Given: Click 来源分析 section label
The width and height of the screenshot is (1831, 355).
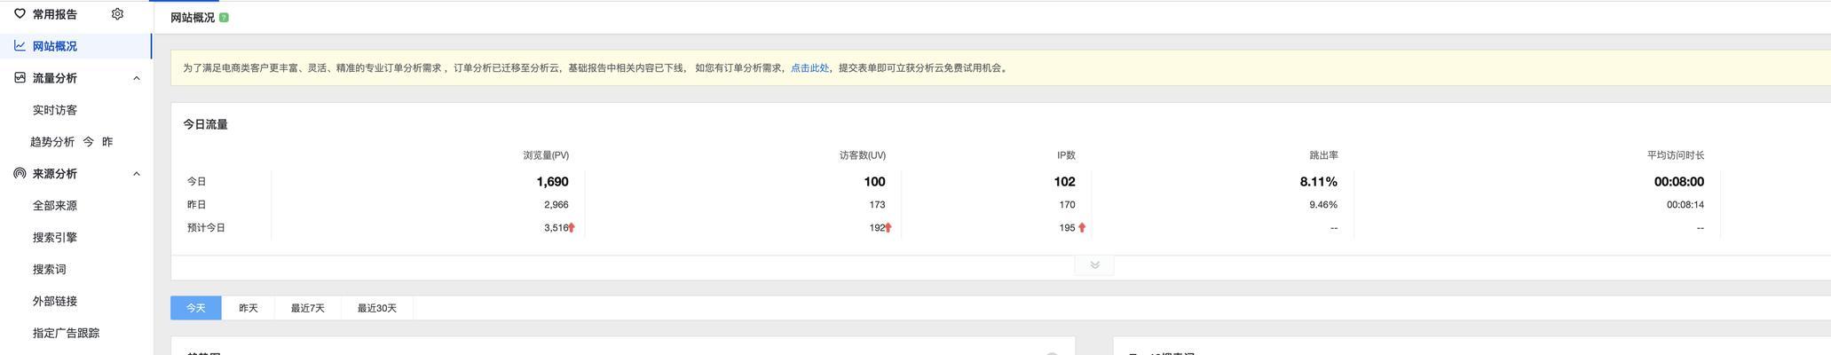Looking at the screenshot, I should 55,174.
